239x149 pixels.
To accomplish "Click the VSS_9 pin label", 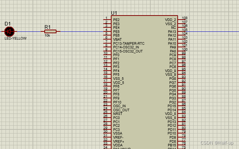I will coord(171,75).
